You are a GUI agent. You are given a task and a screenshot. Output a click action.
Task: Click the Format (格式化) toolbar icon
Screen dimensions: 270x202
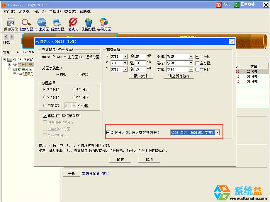point(73,25)
